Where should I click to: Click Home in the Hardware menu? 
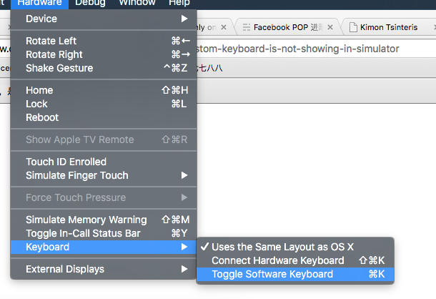pos(39,90)
